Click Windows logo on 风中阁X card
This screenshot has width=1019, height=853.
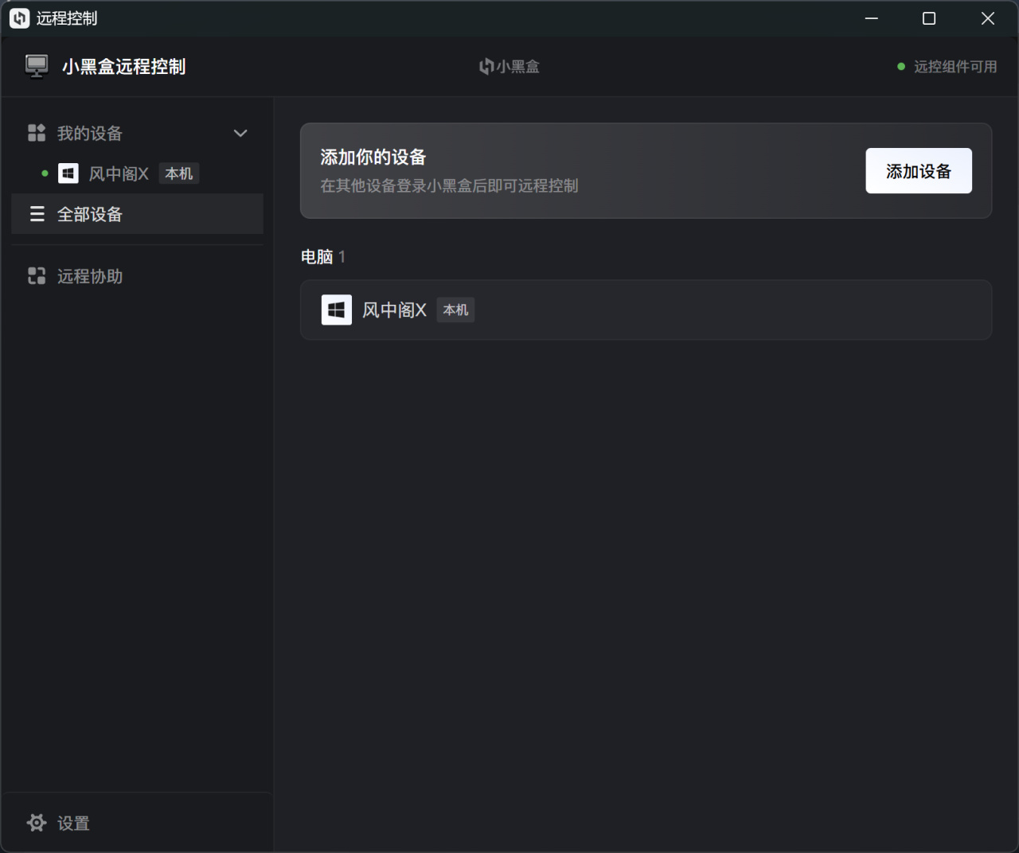point(337,310)
